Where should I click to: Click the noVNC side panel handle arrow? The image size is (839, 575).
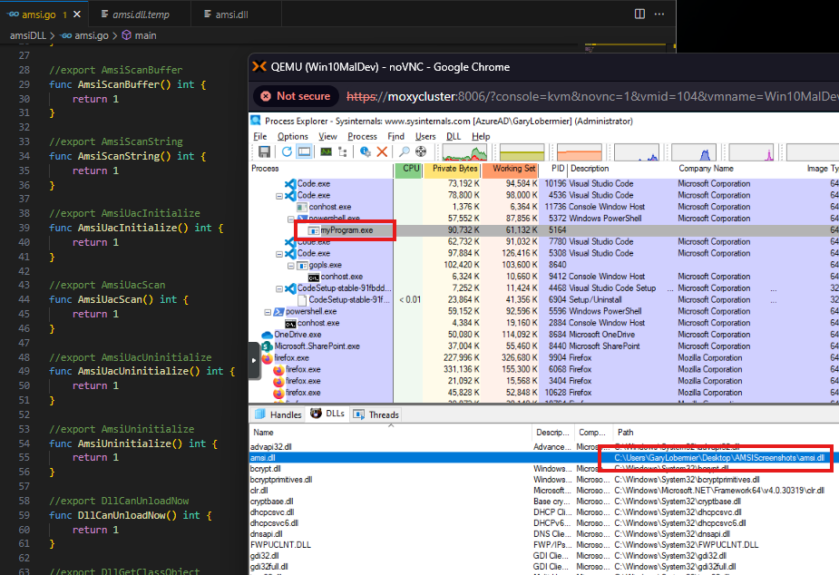coord(254,361)
